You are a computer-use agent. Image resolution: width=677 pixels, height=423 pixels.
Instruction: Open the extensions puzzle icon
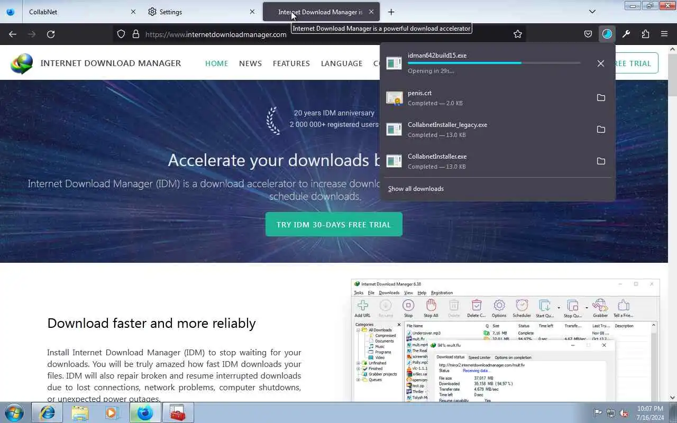click(645, 34)
